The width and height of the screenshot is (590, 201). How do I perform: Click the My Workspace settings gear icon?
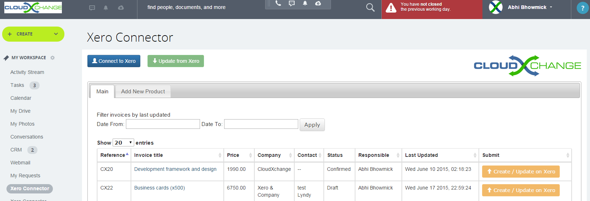53,58
